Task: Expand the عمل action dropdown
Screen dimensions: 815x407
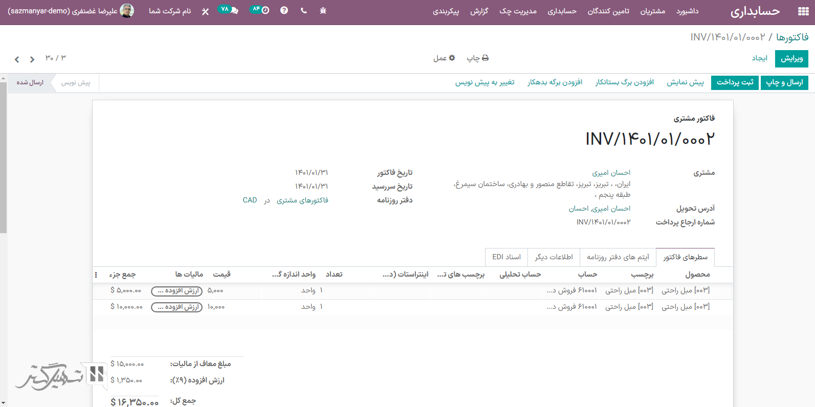Action: (x=444, y=58)
